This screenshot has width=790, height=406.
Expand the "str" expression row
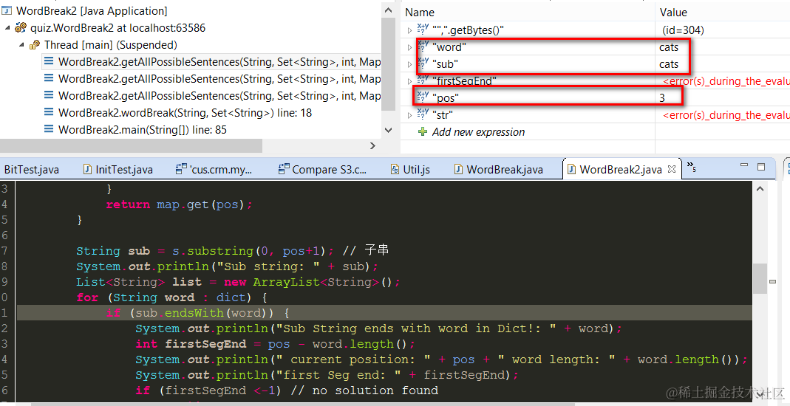click(409, 115)
